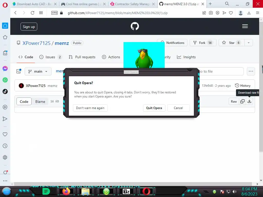Search open tabs with magnifier icon
Screen dimensions: 263x197
(x=227, y=4)
